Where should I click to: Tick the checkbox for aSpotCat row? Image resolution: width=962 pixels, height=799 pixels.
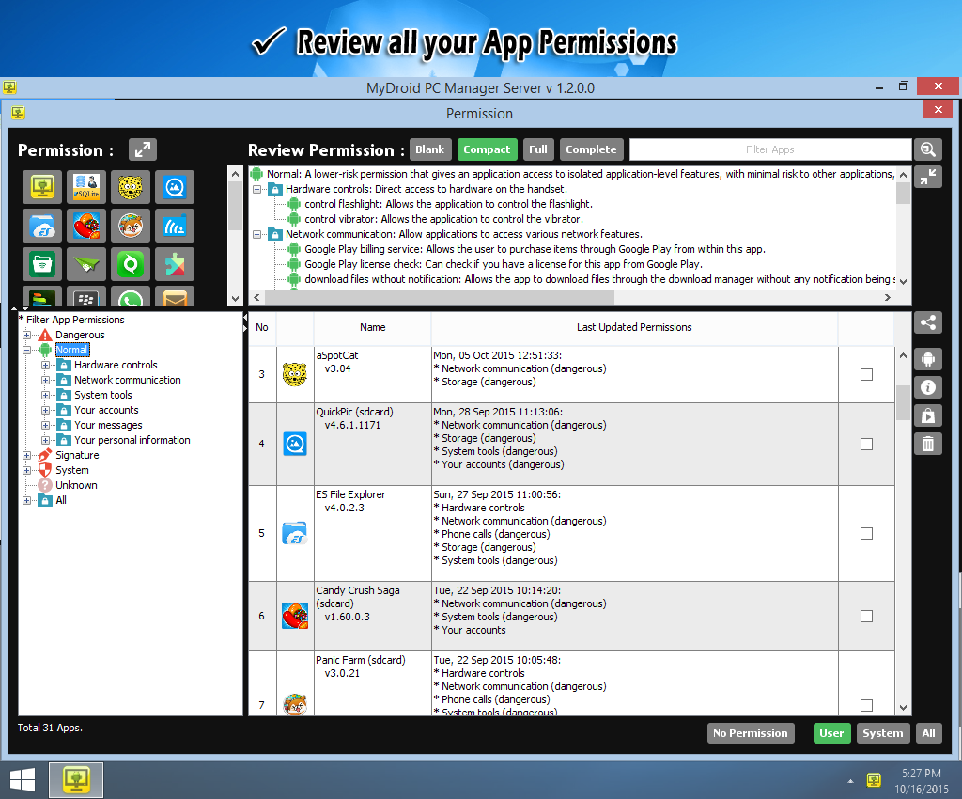pos(866,374)
